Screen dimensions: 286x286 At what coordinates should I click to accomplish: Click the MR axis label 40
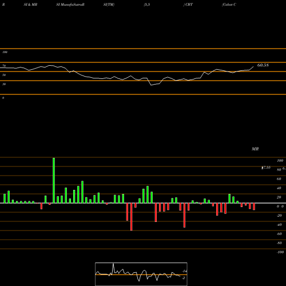[x=279, y=188]
